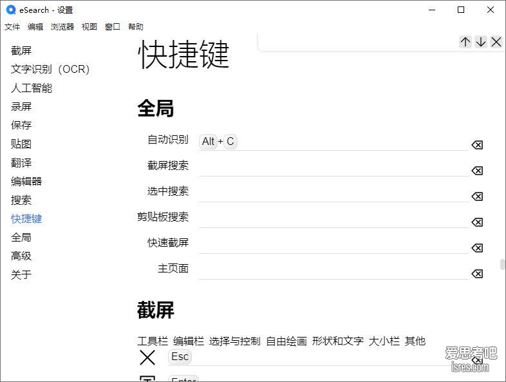The width and height of the screenshot is (506, 382).
Task: Switch to the 自由绘画 tab
Action: pos(286,341)
